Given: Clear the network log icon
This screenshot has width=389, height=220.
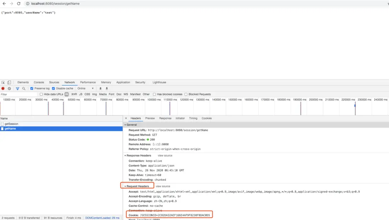Looking at the screenshot, I should coord(10,89).
